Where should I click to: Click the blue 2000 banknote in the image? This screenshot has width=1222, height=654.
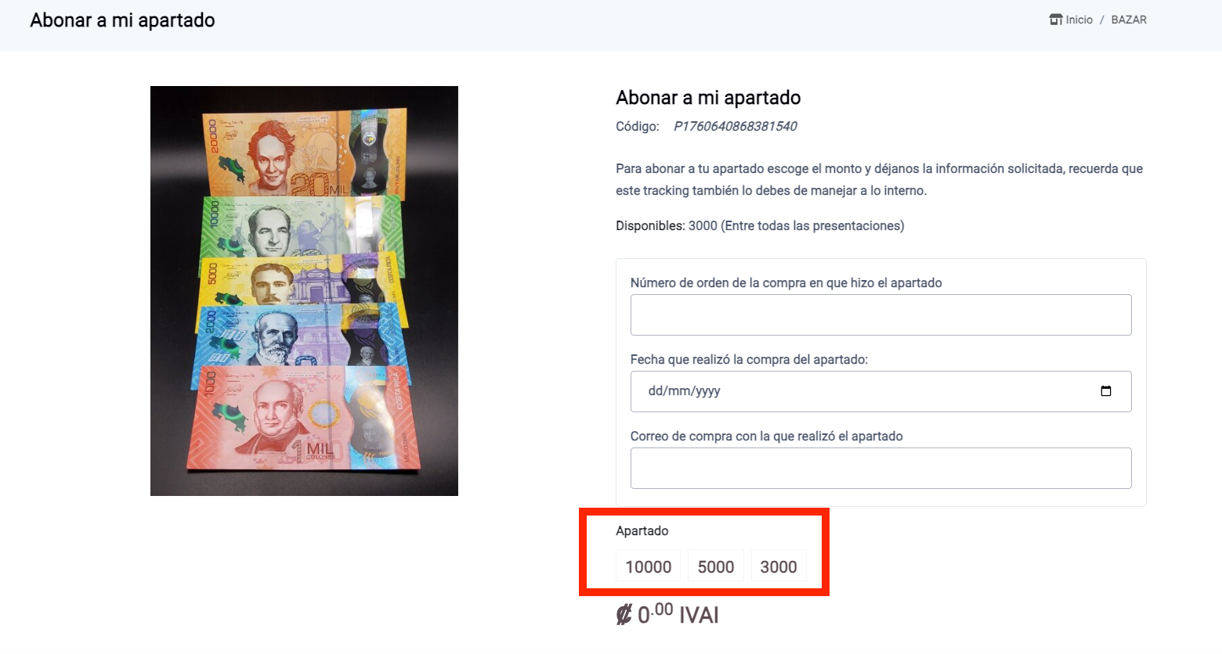(299, 336)
